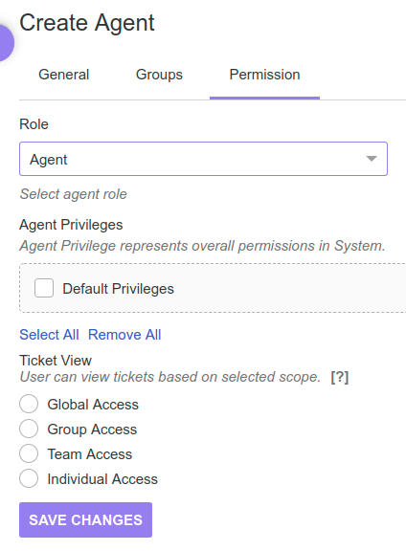
Task: Click the Select agent role hint text
Action: (73, 194)
